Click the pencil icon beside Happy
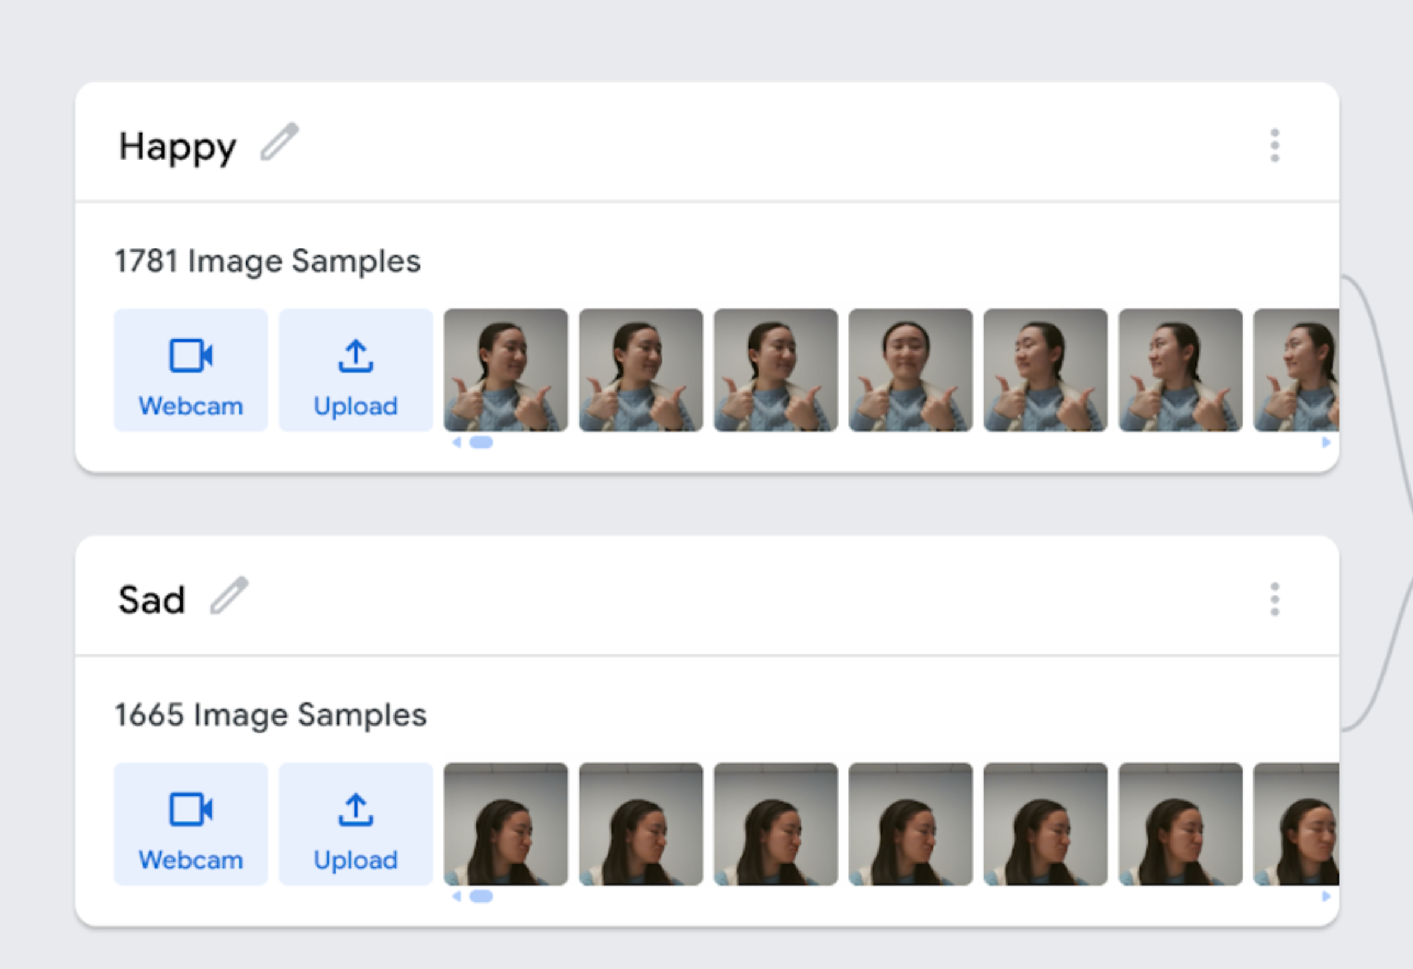This screenshot has height=969, width=1413. coord(280,142)
